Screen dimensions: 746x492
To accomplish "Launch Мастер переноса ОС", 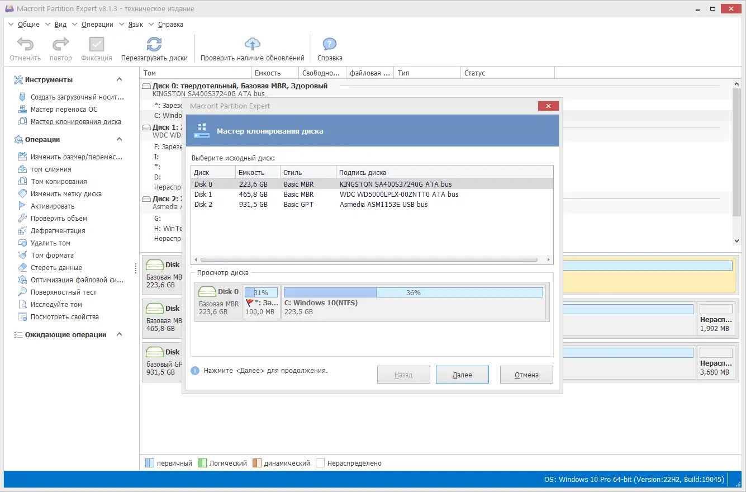I will [x=58, y=110].
